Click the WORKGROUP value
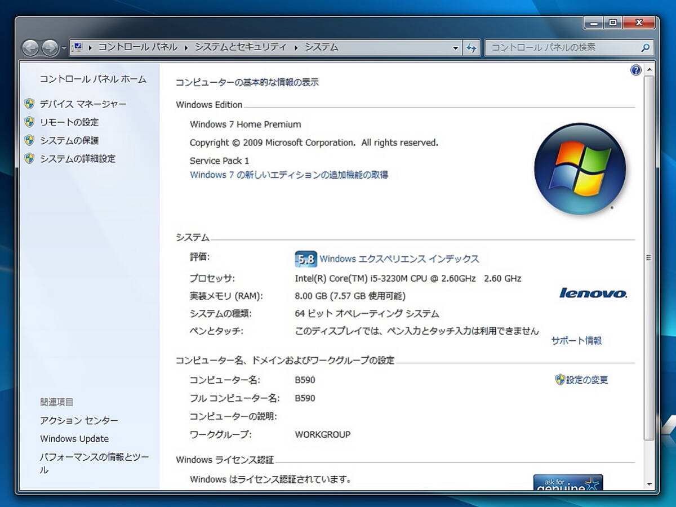Viewport: 676px width, 507px height. point(323,434)
